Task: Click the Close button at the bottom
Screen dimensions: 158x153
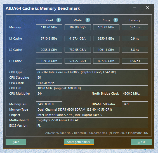Action: [142, 142]
